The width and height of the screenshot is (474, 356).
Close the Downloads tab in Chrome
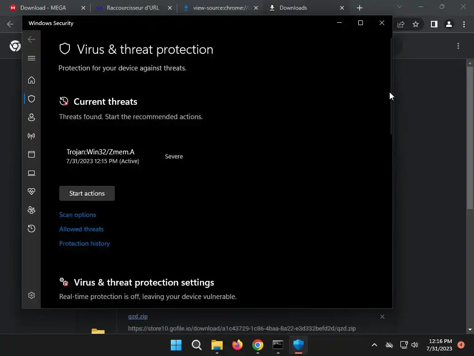coord(342,8)
